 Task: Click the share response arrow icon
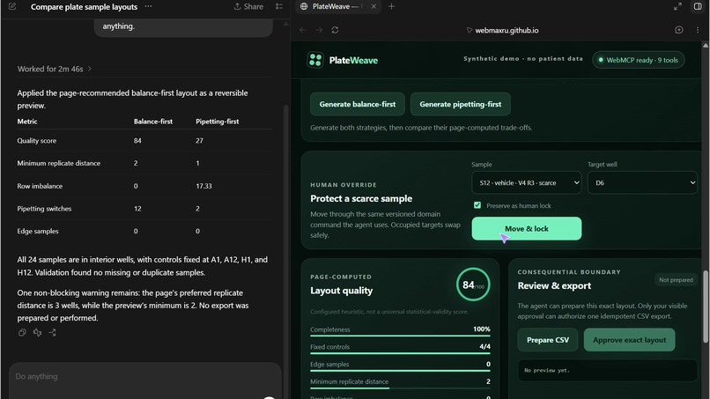(x=53, y=332)
